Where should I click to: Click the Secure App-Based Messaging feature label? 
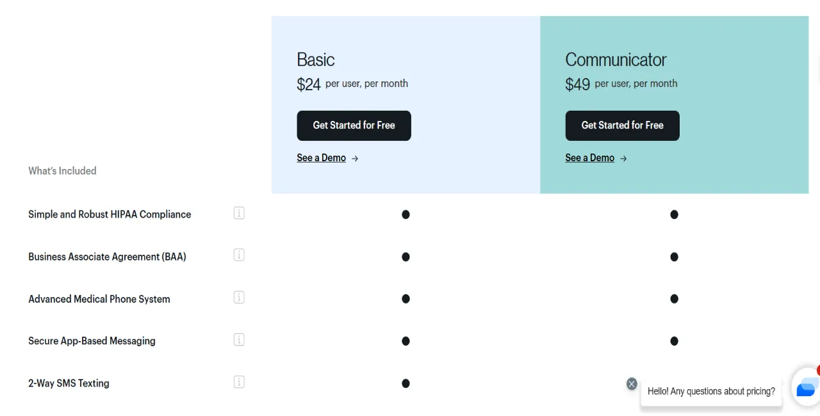tap(92, 341)
